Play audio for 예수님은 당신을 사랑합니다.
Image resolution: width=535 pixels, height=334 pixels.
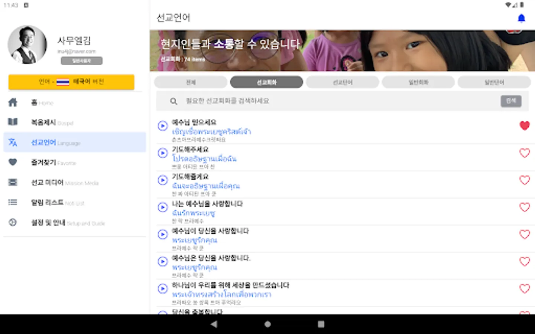click(x=163, y=262)
